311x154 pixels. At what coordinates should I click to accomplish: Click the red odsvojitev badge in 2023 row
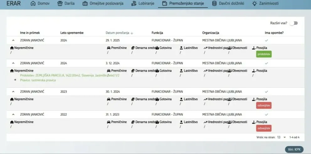pos(264,105)
